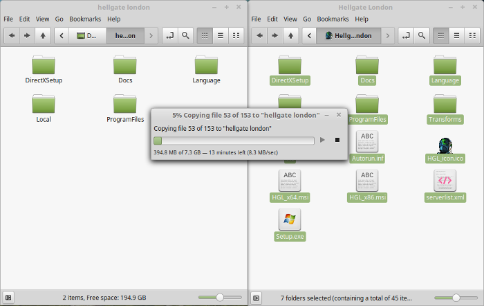The image size is (484, 306).
Task: Open Edit menu in left window
Action: coord(24,19)
